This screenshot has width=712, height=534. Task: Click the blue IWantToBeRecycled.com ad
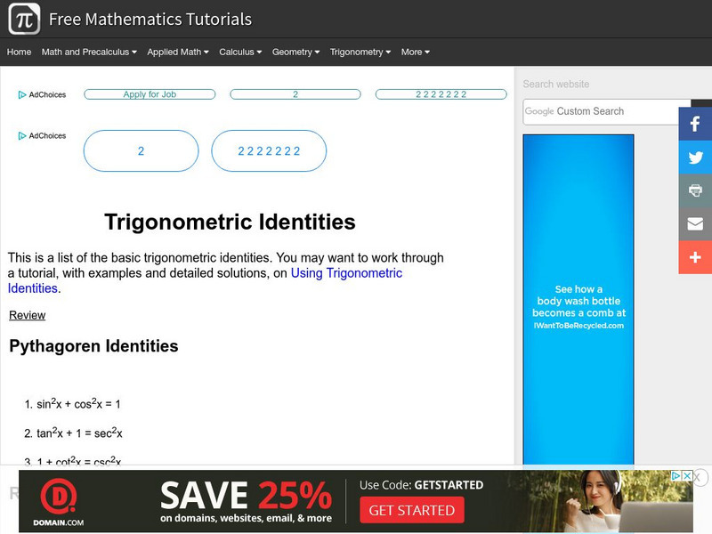tap(578, 300)
